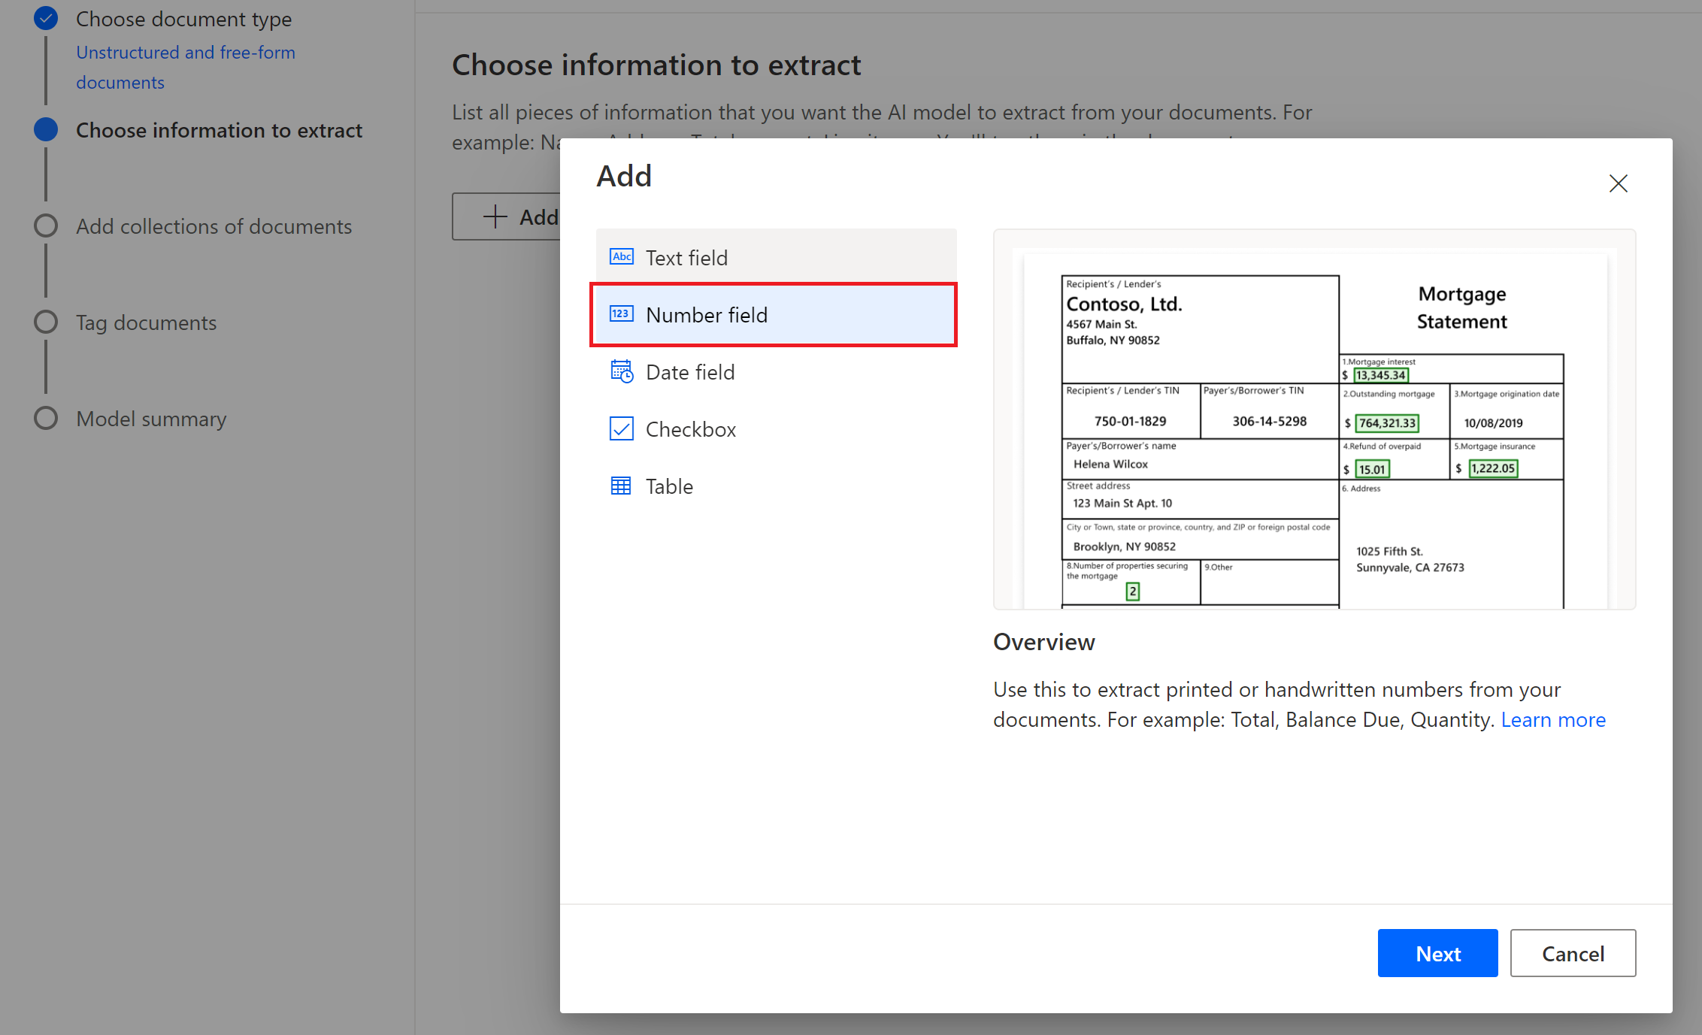Viewport: 1702px width, 1035px height.
Task: Select the Checkbox field option
Action: 687,428
